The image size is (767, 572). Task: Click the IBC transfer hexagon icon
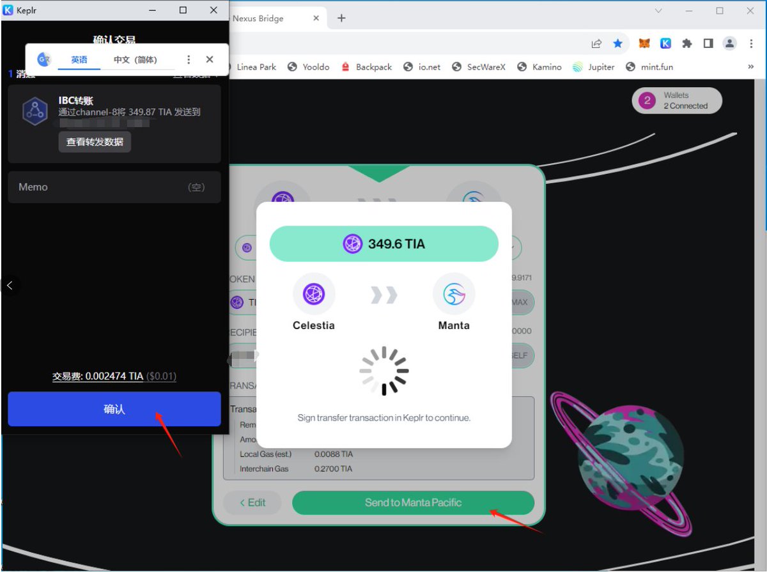coord(35,111)
